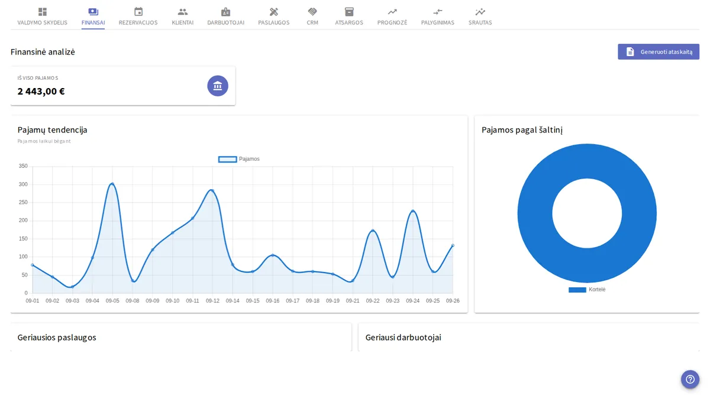Open Paslaugos using the tools icon
This screenshot has height=399, width=710.
click(273, 12)
